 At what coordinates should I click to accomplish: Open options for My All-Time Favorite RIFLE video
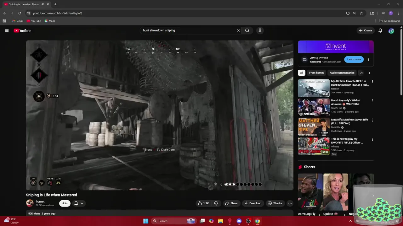pos(372,82)
